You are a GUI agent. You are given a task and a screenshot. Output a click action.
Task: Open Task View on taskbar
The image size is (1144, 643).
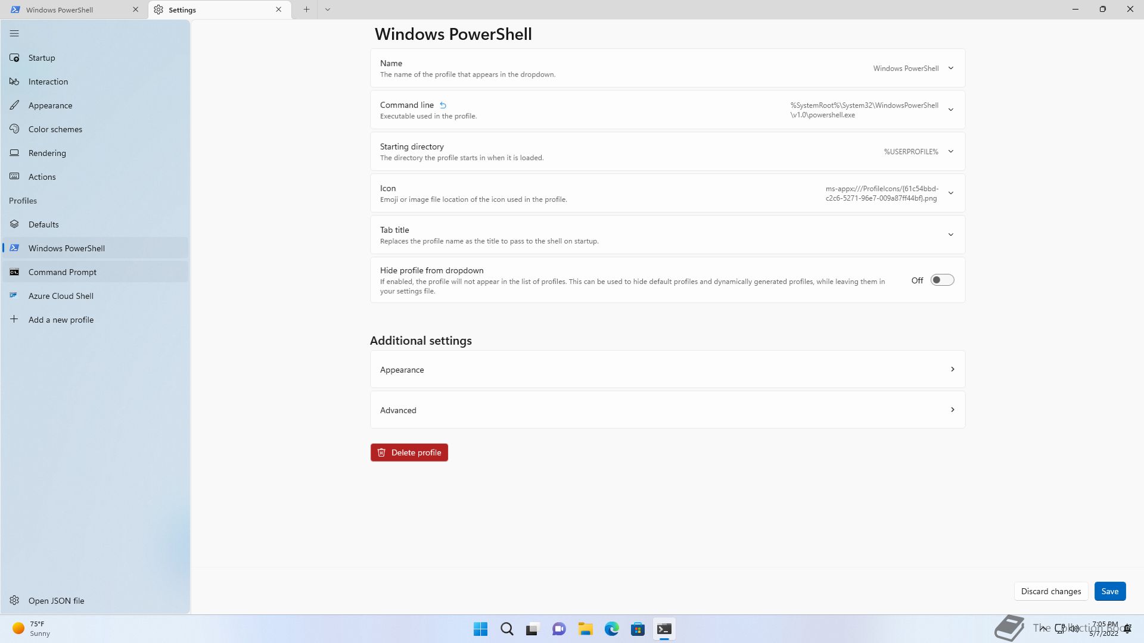click(x=533, y=629)
